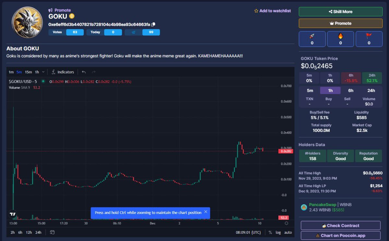This screenshot has height=241, width=389.
Task: Open the Telegram link showing 99
Action: click(x=142, y=32)
